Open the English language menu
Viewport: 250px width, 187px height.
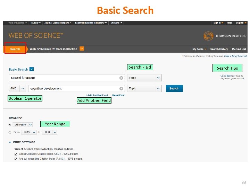[241, 23]
